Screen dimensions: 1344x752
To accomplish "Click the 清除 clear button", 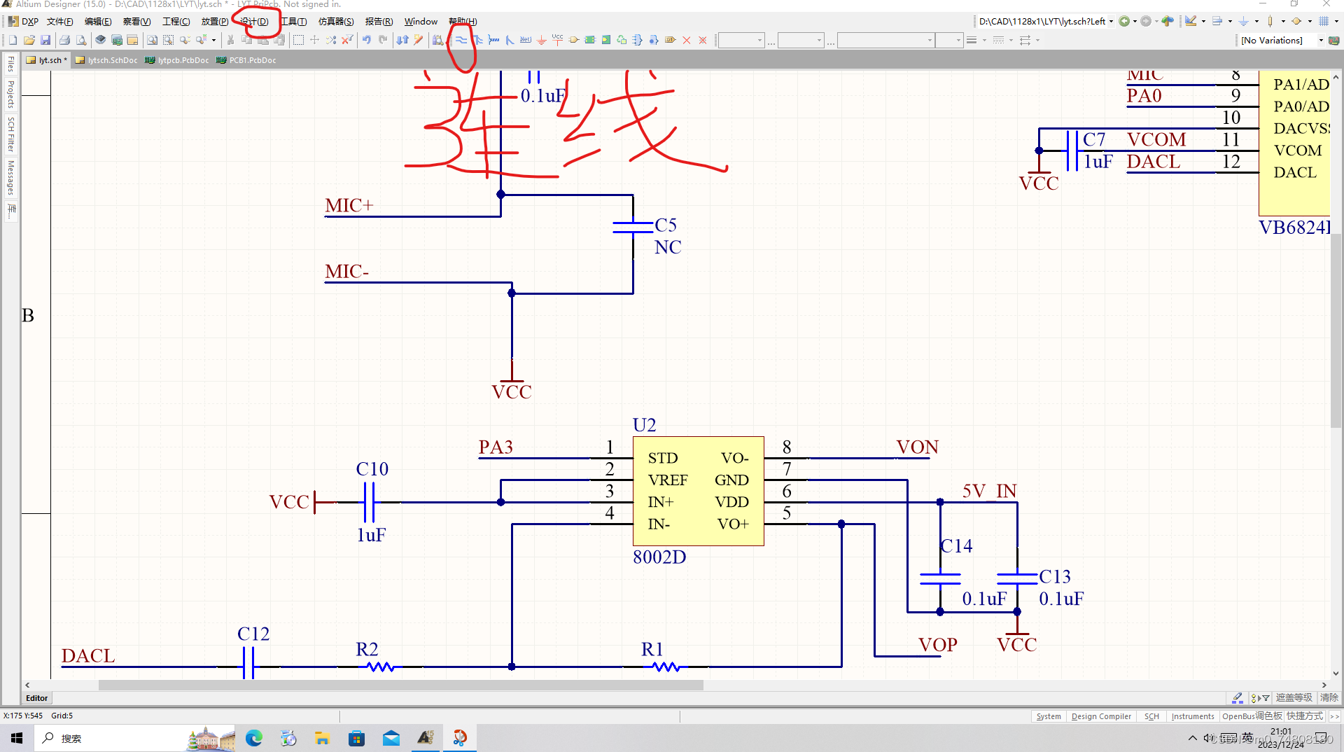I will tap(1329, 697).
